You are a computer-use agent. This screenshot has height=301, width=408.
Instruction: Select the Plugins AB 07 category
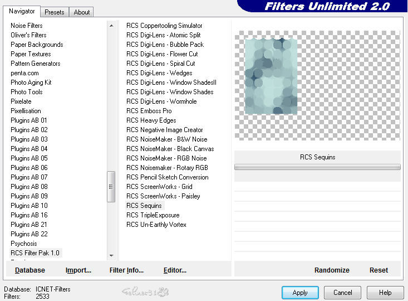click(29, 177)
